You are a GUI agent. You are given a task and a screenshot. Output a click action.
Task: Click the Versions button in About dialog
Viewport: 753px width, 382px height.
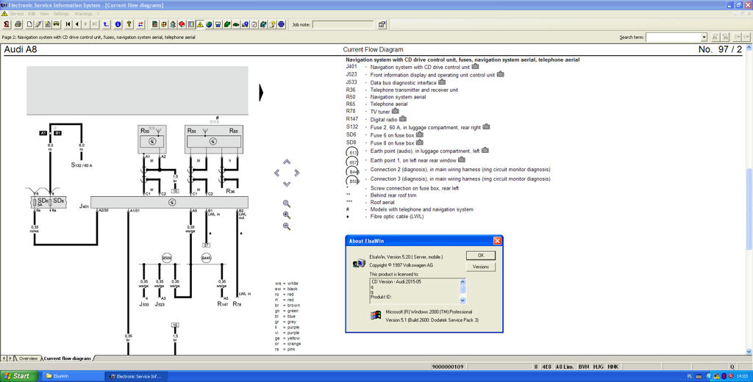(481, 267)
